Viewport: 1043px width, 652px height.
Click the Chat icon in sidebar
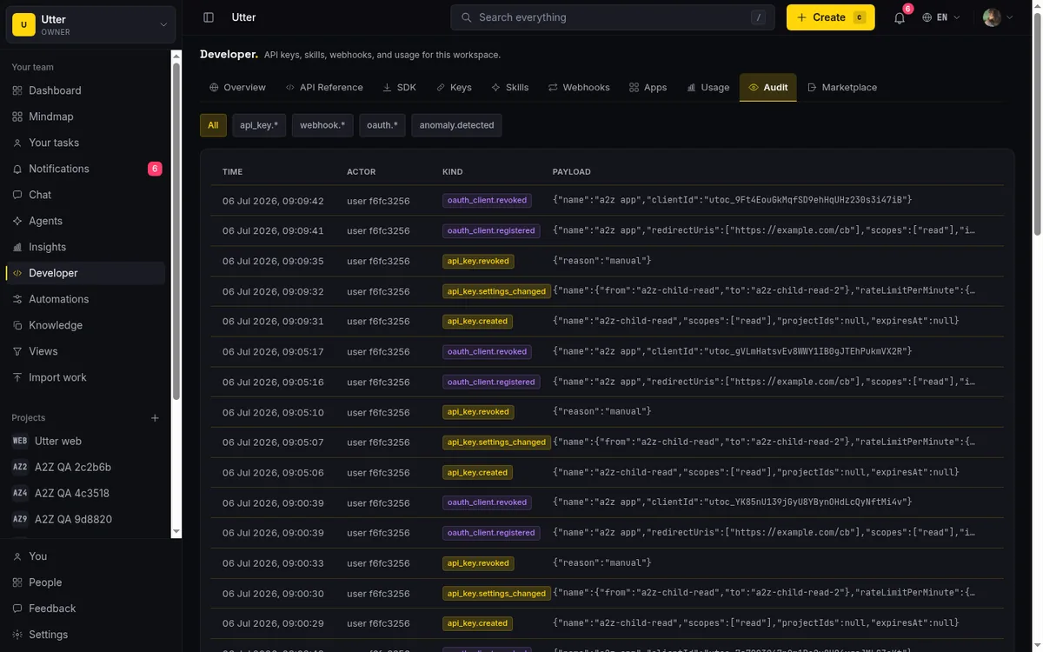click(17, 195)
